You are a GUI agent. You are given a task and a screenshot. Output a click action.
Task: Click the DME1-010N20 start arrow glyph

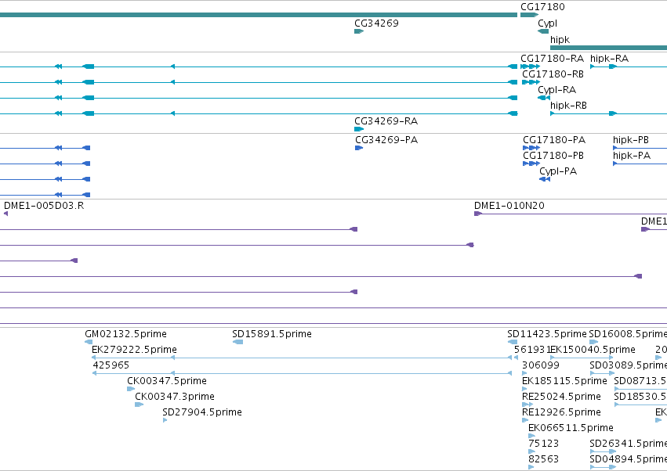tap(477, 214)
